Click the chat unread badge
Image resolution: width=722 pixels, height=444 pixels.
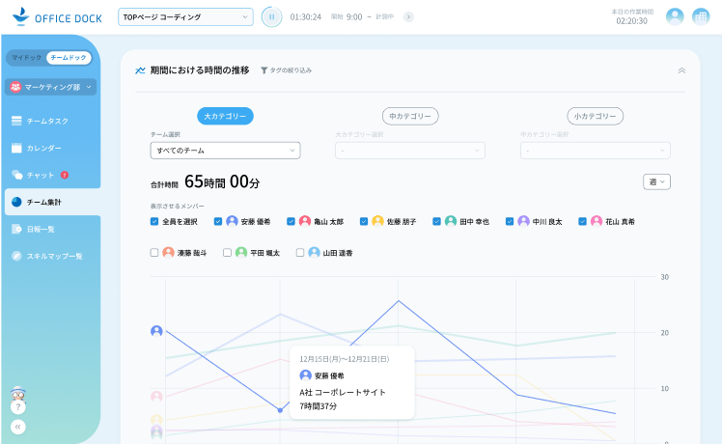coord(65,175)
